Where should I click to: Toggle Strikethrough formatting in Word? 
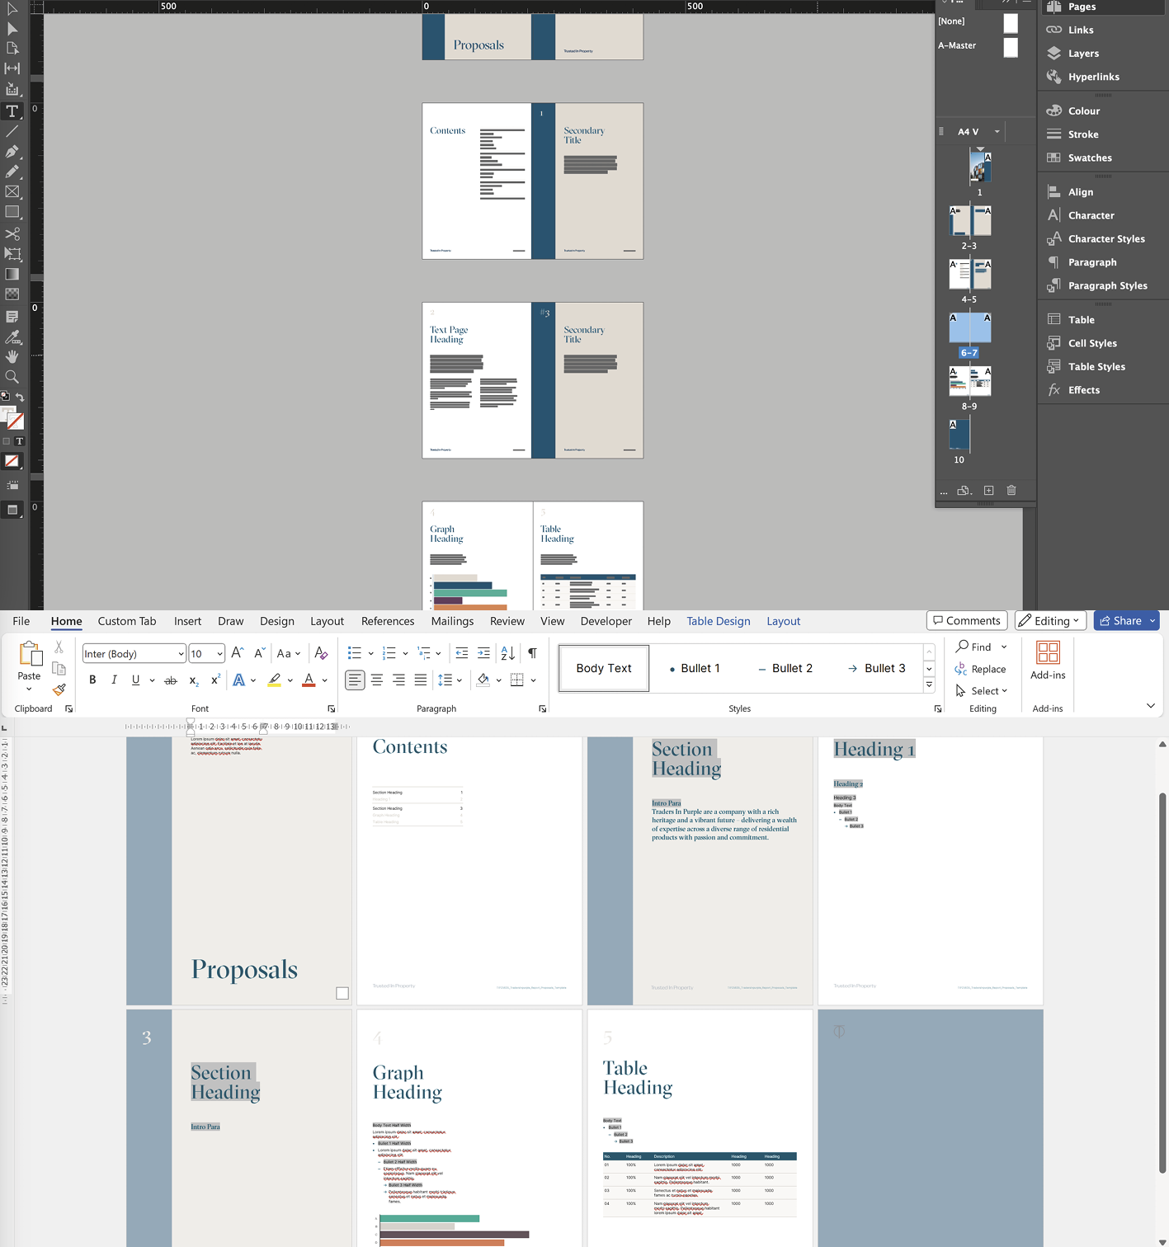coord(171,680)
